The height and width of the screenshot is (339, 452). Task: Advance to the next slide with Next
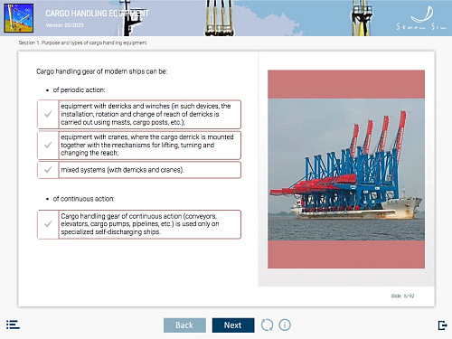233,325
